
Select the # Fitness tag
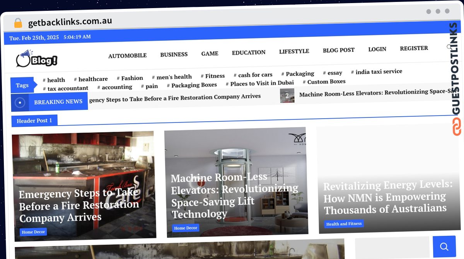213,76
